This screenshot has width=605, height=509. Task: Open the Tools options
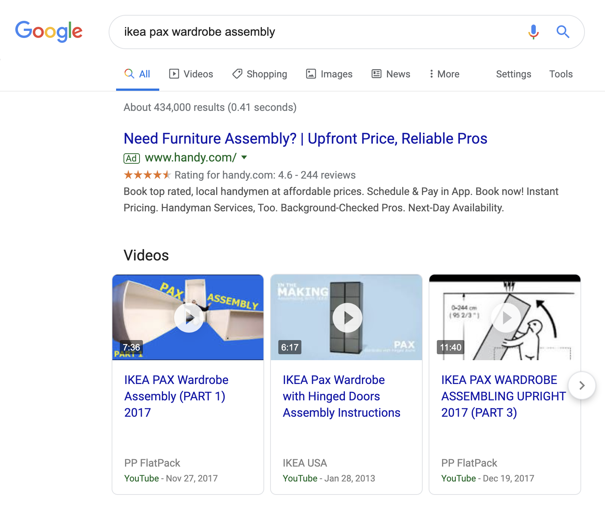(x=561, y=74)
